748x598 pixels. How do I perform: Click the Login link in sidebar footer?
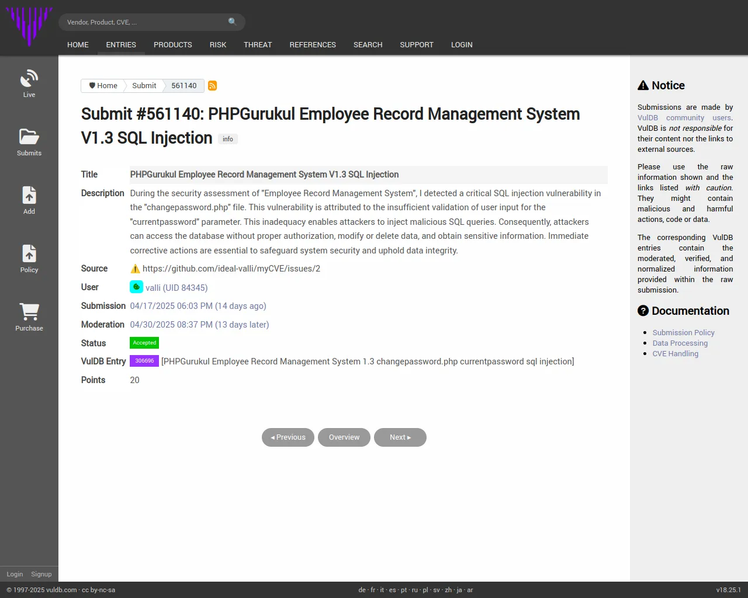point(15,574)
